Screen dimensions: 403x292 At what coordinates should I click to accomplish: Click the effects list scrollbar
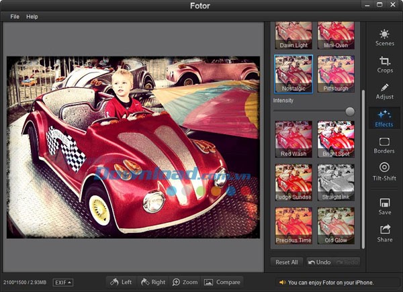(x=363, y=170)
